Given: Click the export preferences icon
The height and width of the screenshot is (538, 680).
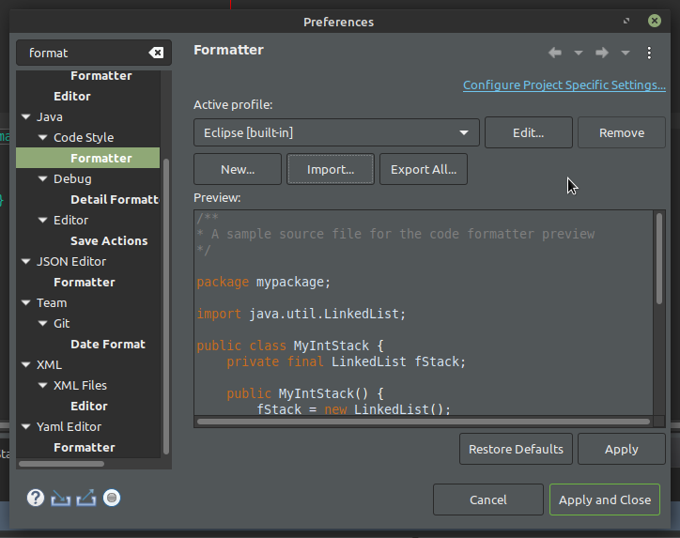Looking at the screenshot, I should click(85, 498).
